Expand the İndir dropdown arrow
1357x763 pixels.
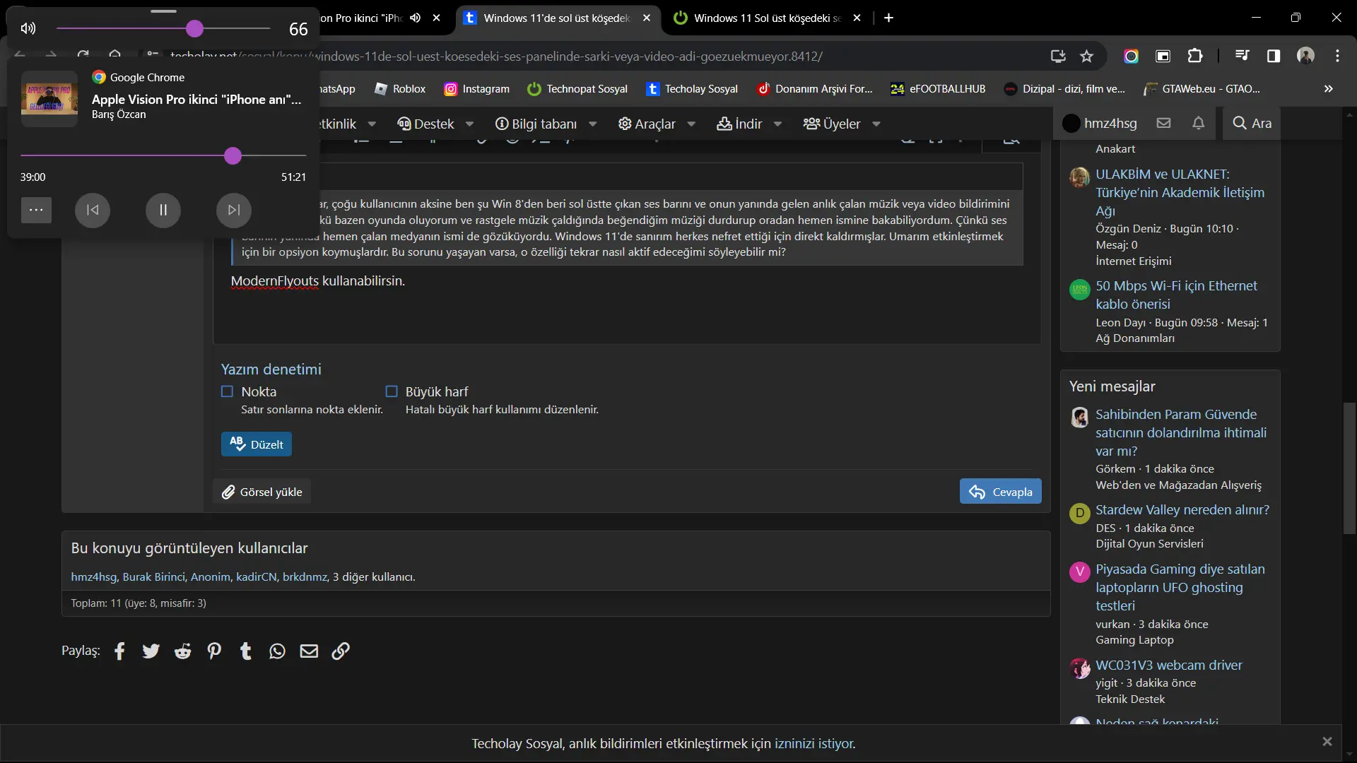click(777, 124)
